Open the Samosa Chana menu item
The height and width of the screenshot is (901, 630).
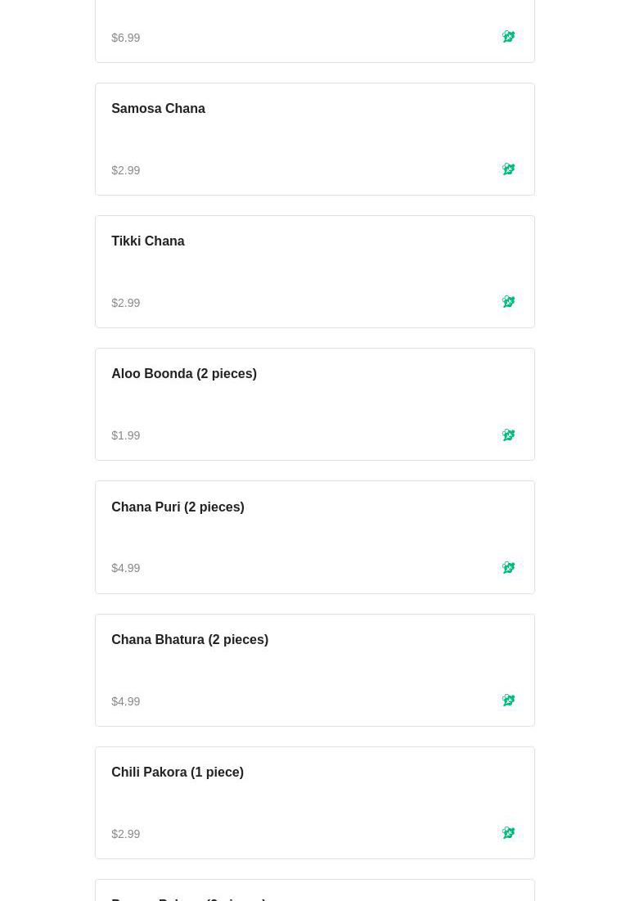point(158,109)
